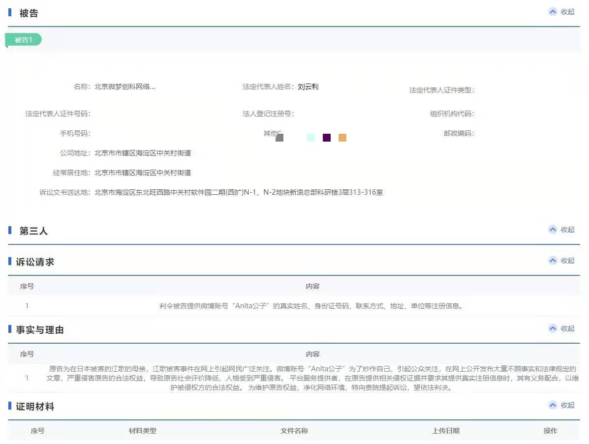This screenshot has height=444, width=589.
Task: Click the light cyan color square
Action: point(310,138)
